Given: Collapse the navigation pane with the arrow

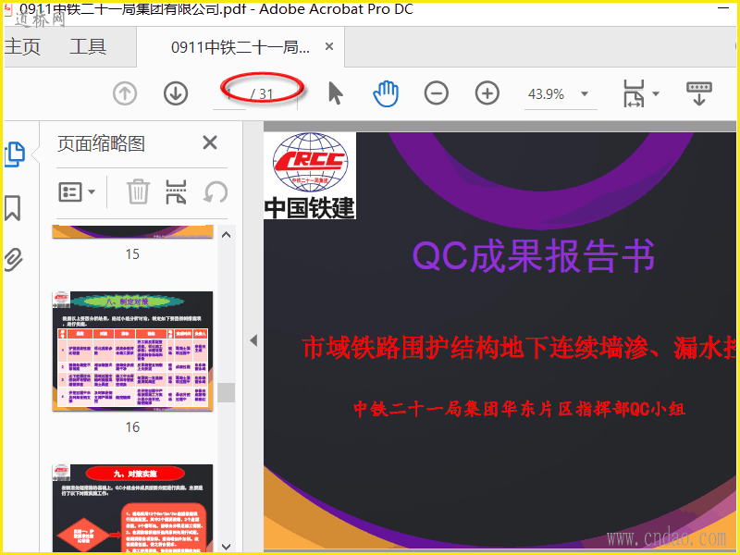Looking at the screenshot, I should [x=253, y=340].
